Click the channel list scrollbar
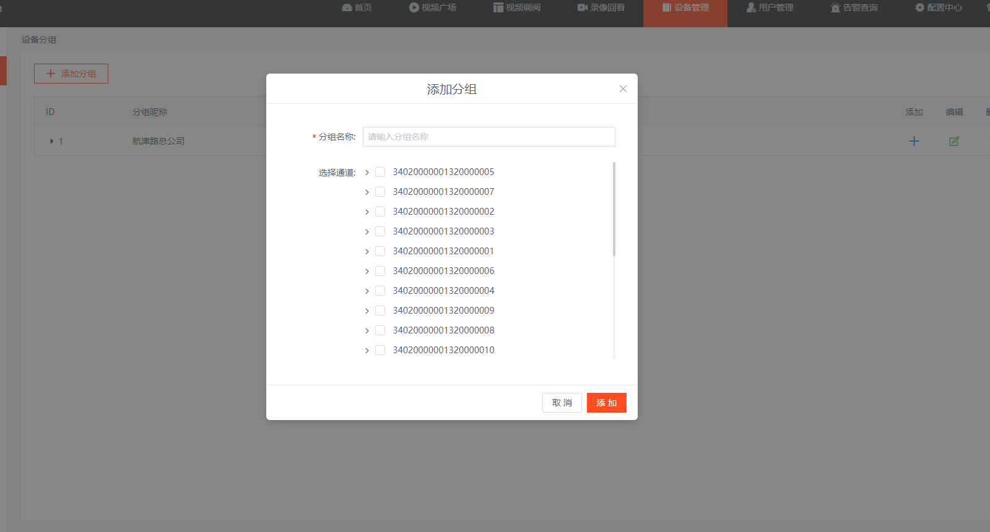Viewport: 990px width, 532px height. pos(614,209)
